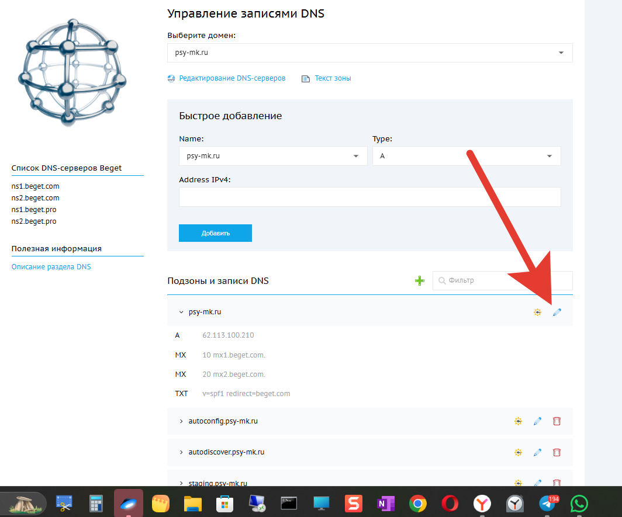The height and width of the screenshot is (517, 622).
Task: Open the record Type dropdown
Action: [x=466, y=156]
